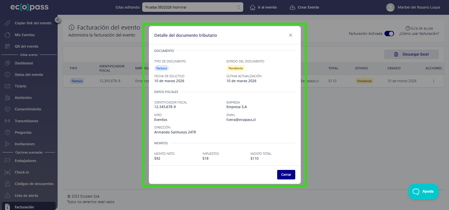
Task: Click Ir al evento home icon
Action: tap(253, 7)
